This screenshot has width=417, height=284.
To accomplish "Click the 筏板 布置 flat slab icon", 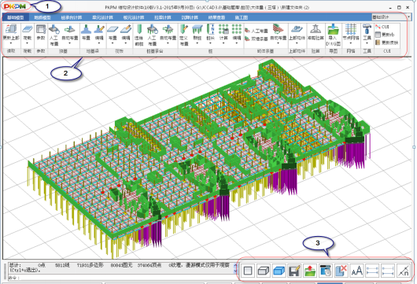I will point(113,29).
